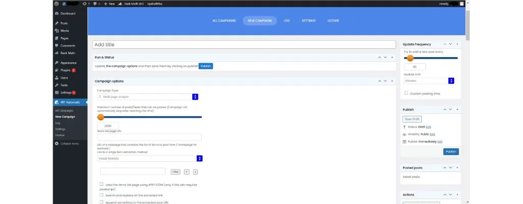Click the Update Frequency slider handle

[410, 58]
